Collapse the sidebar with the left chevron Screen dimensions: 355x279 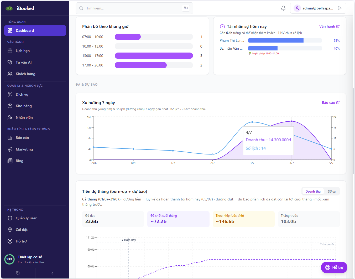click(52, 273)
